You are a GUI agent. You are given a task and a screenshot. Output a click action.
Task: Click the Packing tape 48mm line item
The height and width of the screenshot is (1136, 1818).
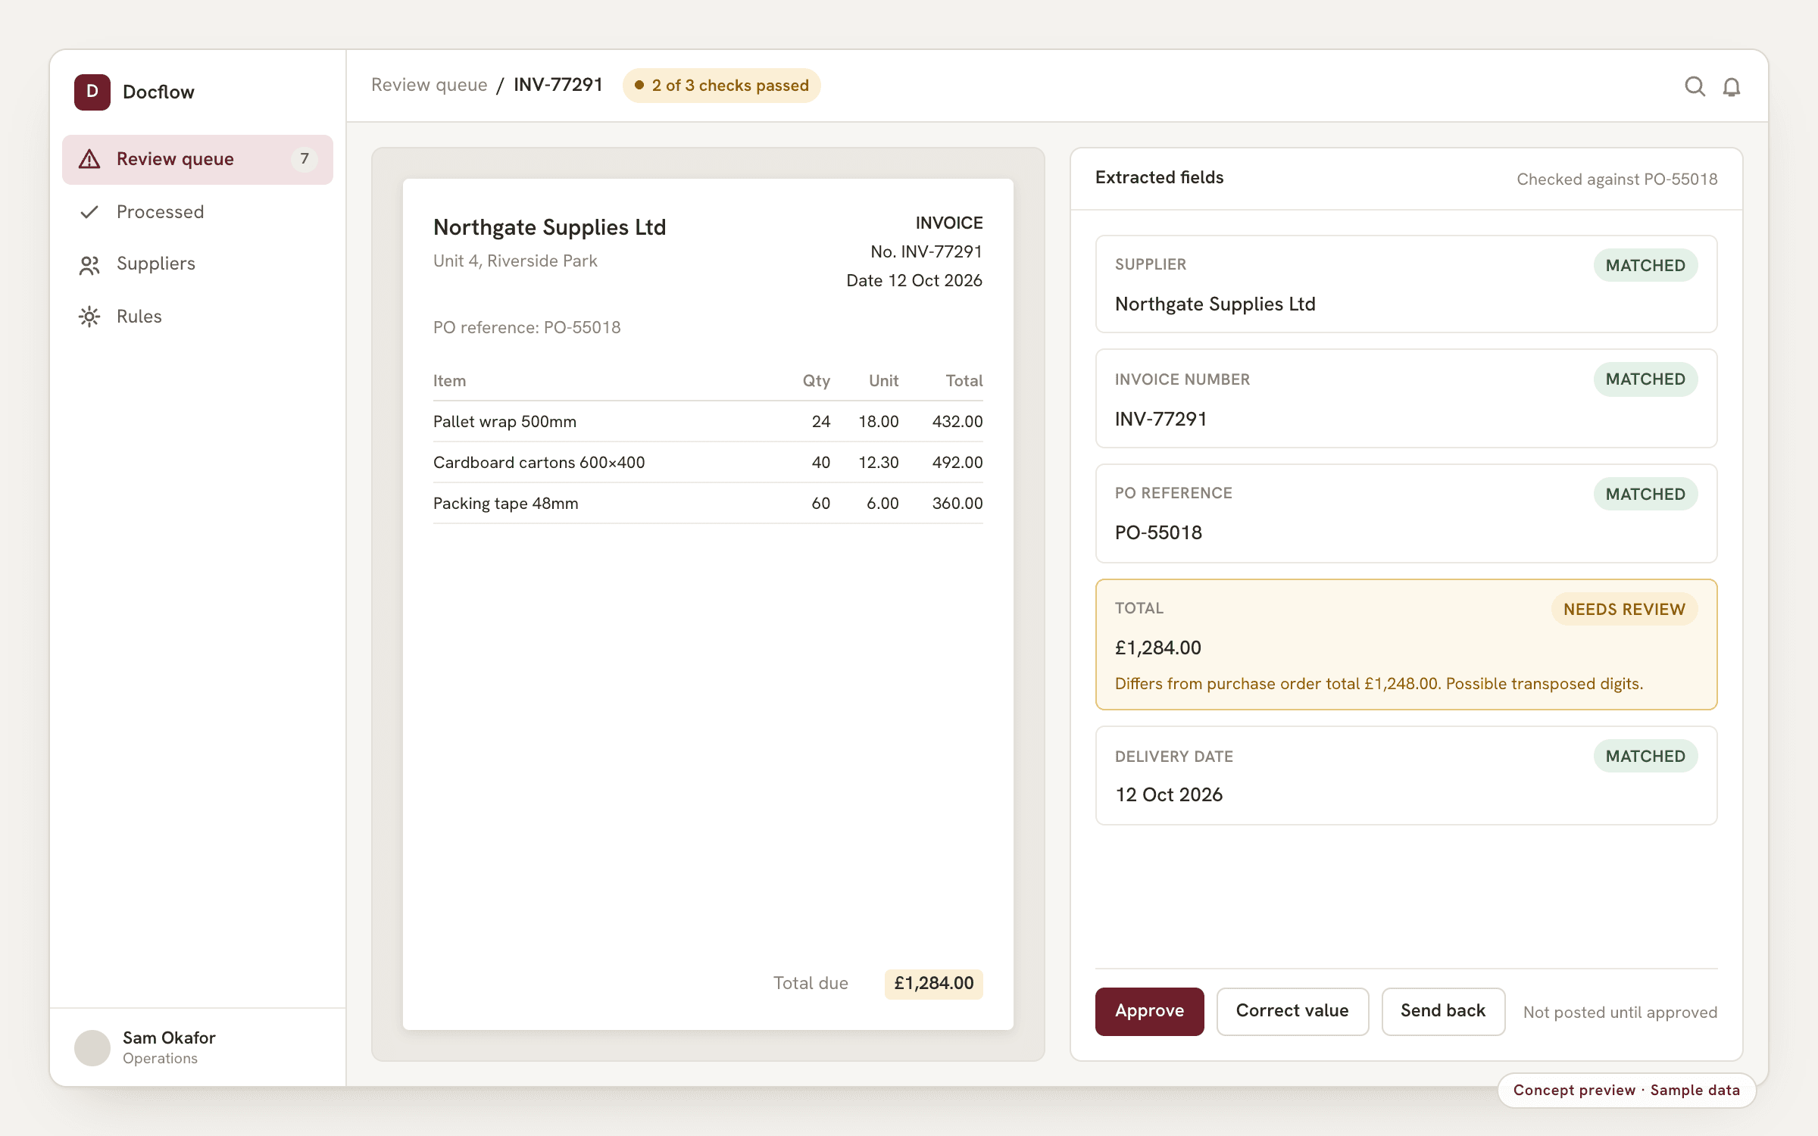(708, 504)
